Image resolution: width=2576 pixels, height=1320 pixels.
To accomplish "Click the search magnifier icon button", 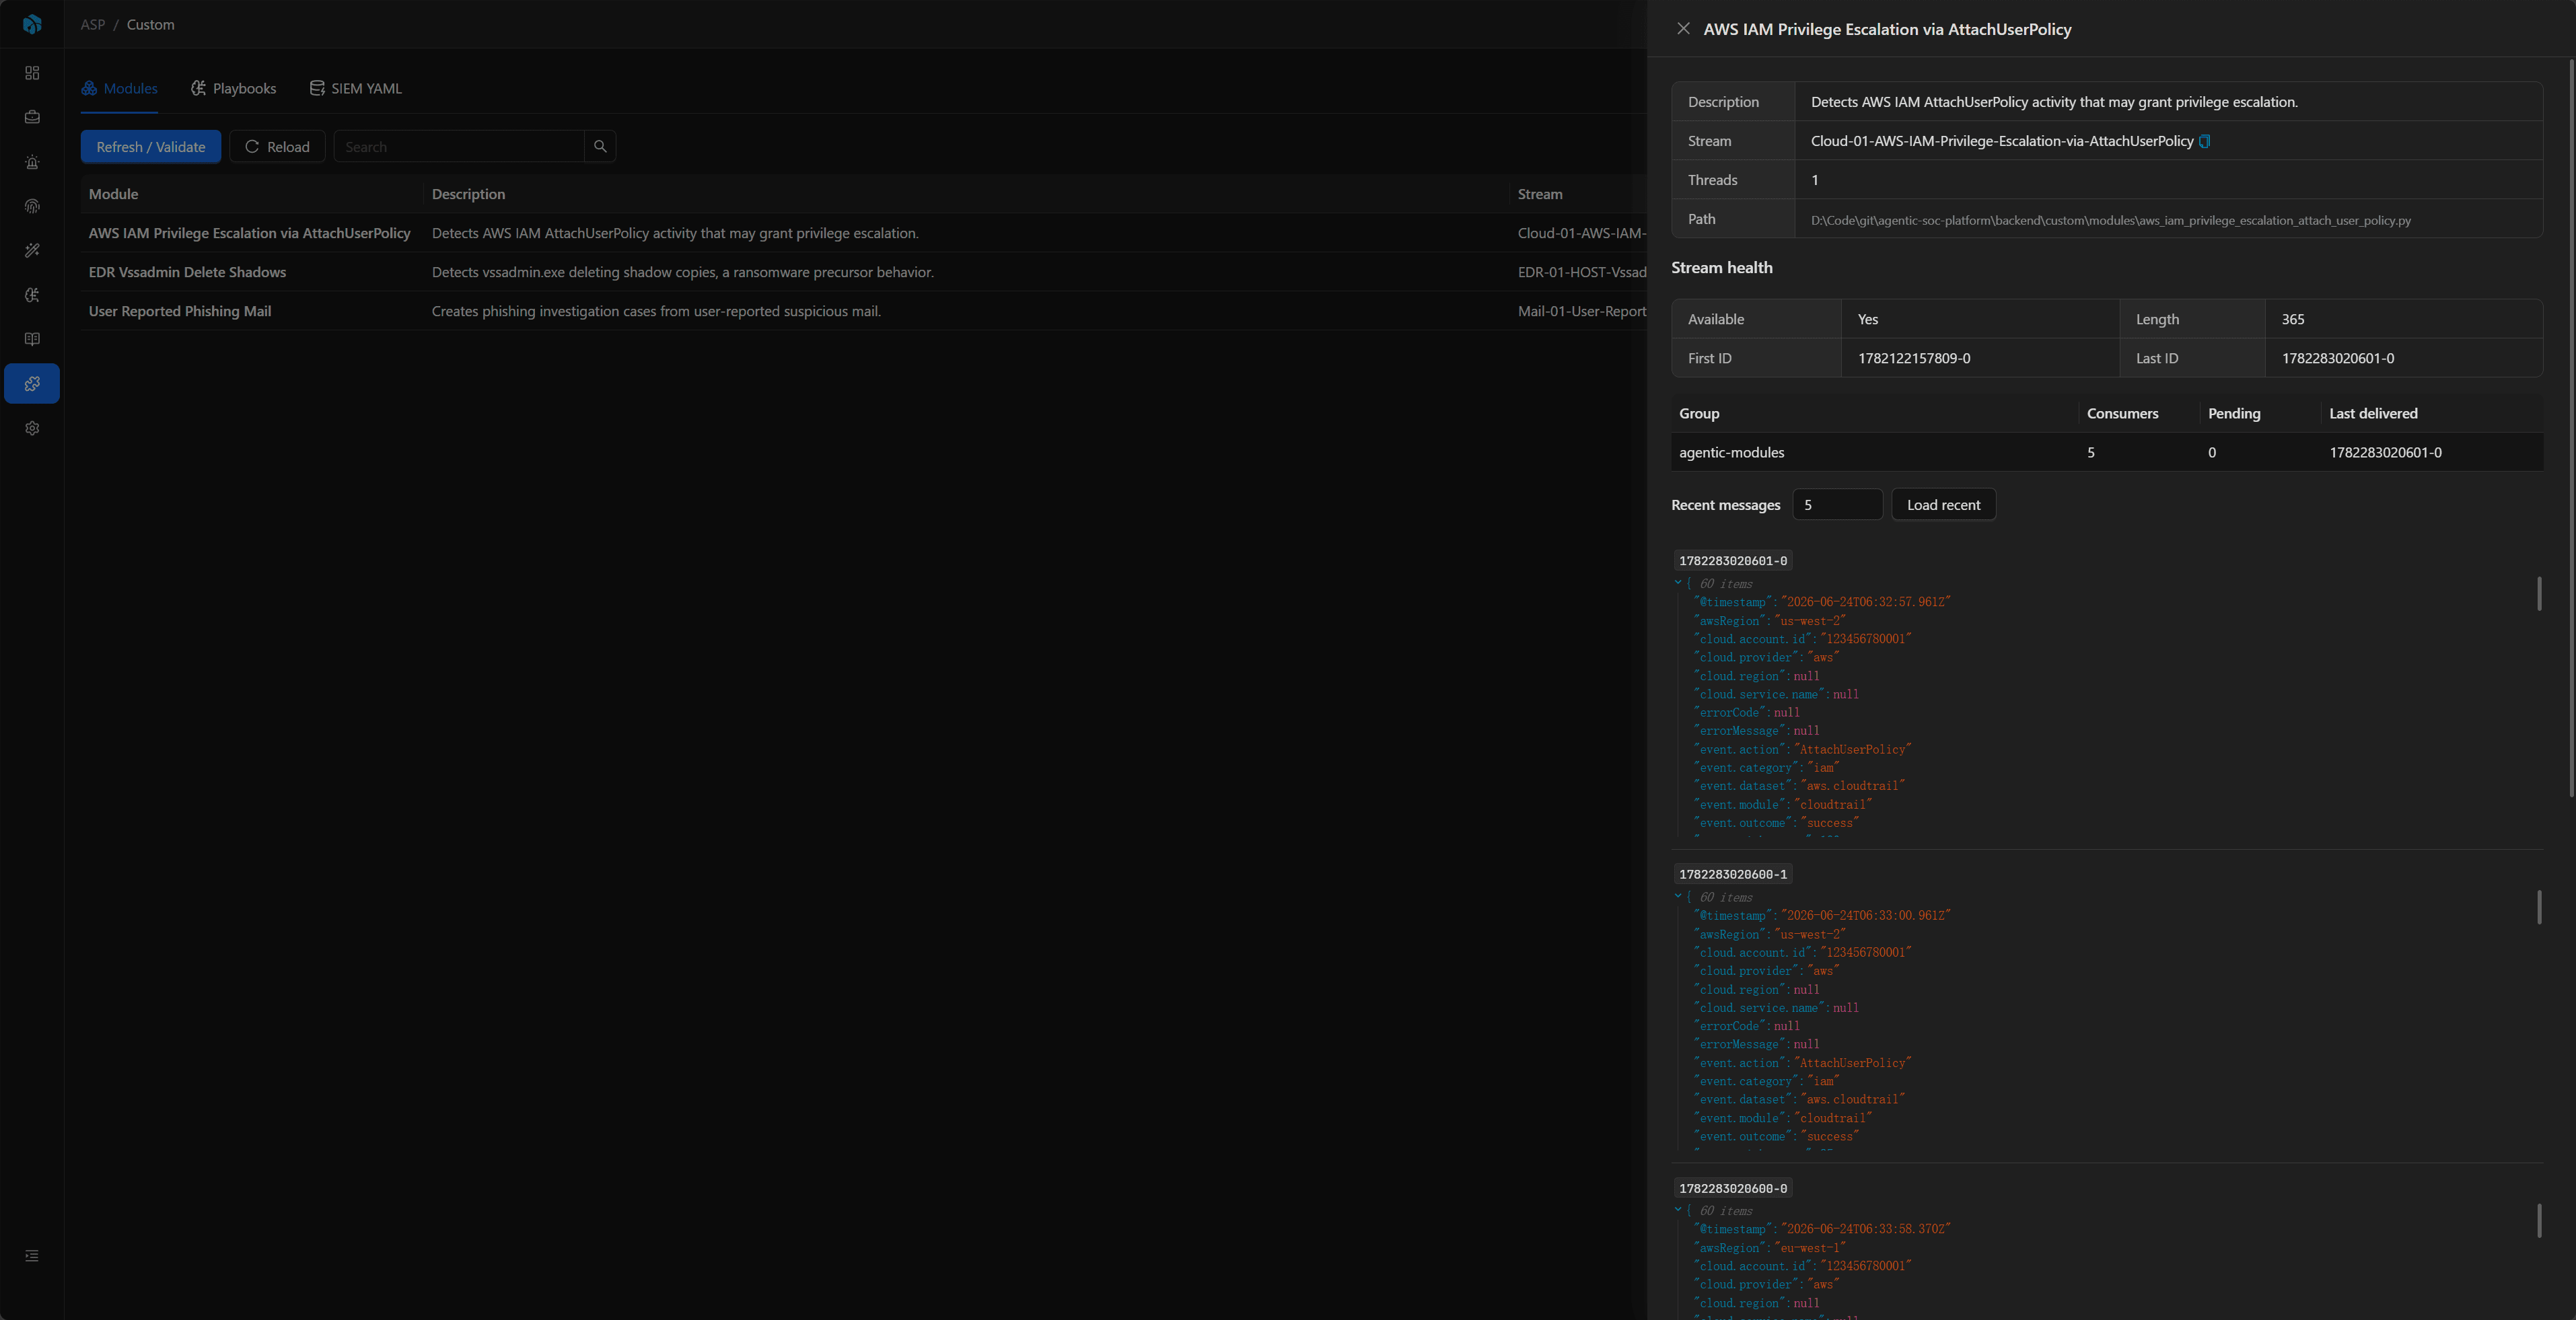I will click(600, 146).
